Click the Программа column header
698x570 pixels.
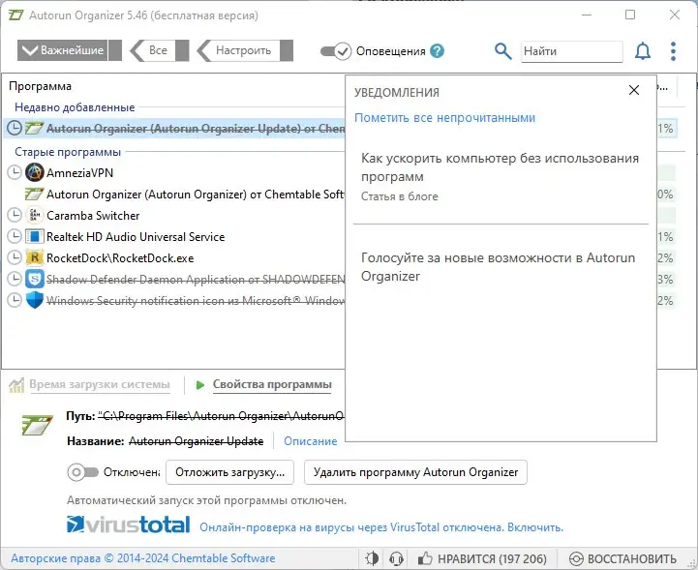pyautogui.click(x=40, y=86)
